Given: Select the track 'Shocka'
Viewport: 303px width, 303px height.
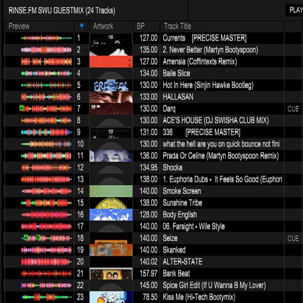Looking at the screenshot, I should click(x=172, y=168).
